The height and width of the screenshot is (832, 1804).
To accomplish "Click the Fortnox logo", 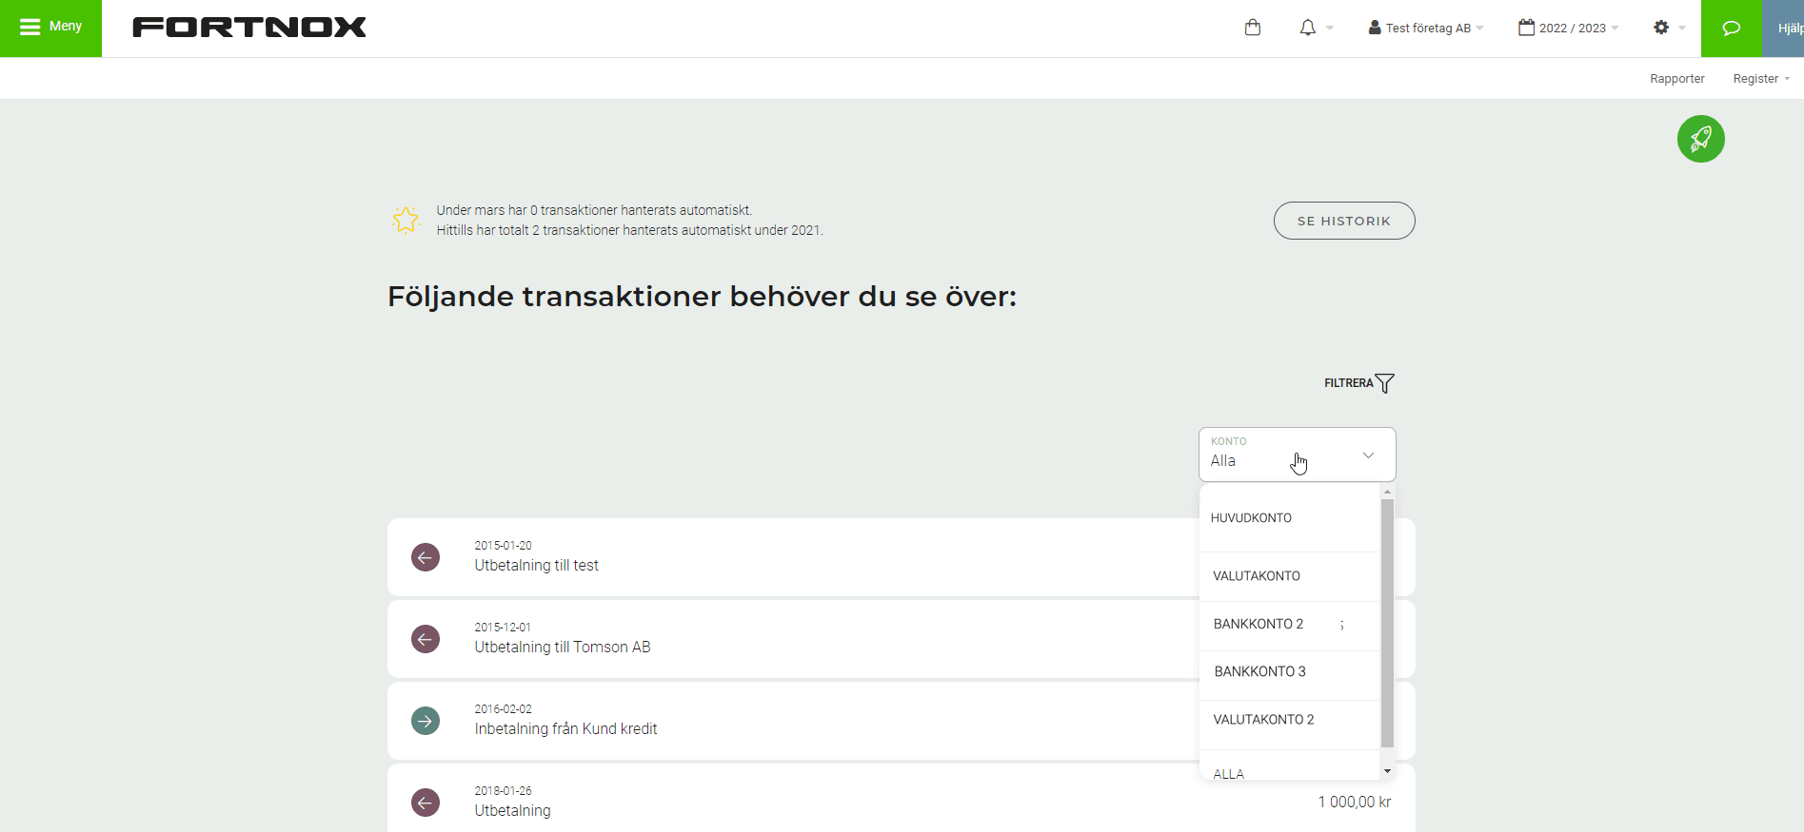I will click(x=249, y=28).
